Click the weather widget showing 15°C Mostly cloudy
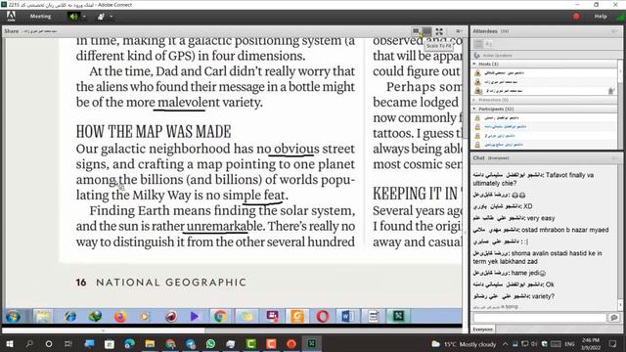This screenshot has height=352, width=626. (x=464, y=344)
